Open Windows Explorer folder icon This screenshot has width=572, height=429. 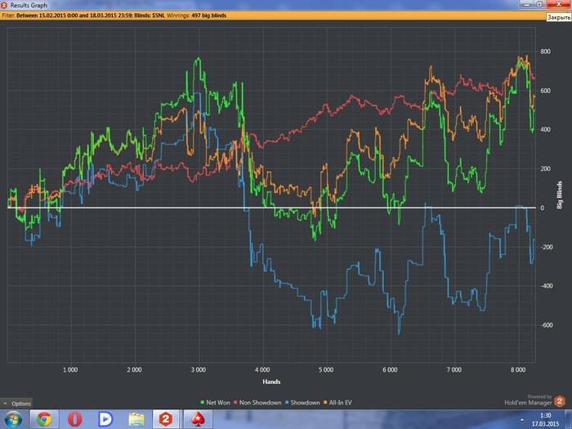pos(136,419)
